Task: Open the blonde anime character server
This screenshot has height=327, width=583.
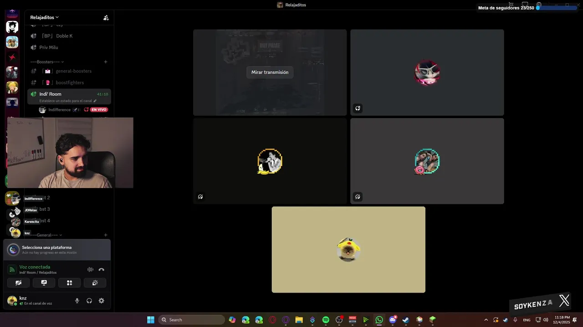Action: (x=12, y=87)
